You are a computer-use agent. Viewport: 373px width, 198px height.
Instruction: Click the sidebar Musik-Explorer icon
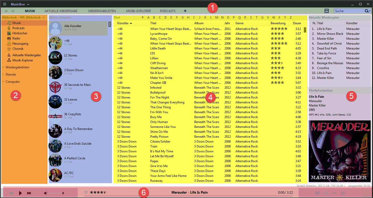(x=9, y=60)
